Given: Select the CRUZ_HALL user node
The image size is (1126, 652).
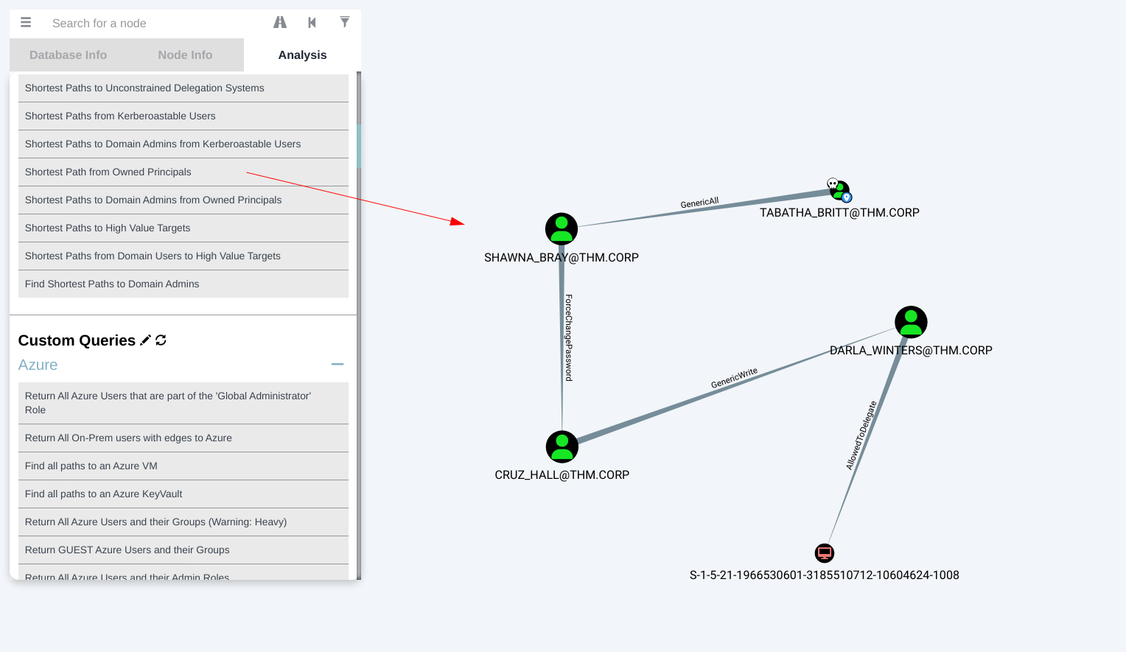Looking at the screenshot, I should pyautogui.click(x=562, y=446).
